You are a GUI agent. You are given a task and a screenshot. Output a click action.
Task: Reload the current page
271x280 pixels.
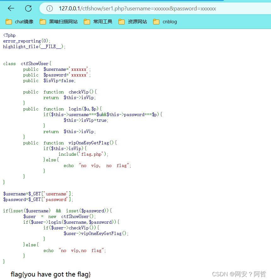tap(28, 8)
